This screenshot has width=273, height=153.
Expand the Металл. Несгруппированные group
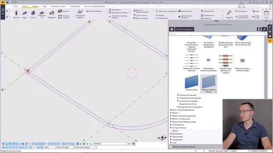pos(171,116)
